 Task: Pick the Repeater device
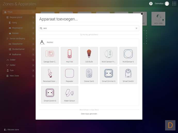coord(69,75)
